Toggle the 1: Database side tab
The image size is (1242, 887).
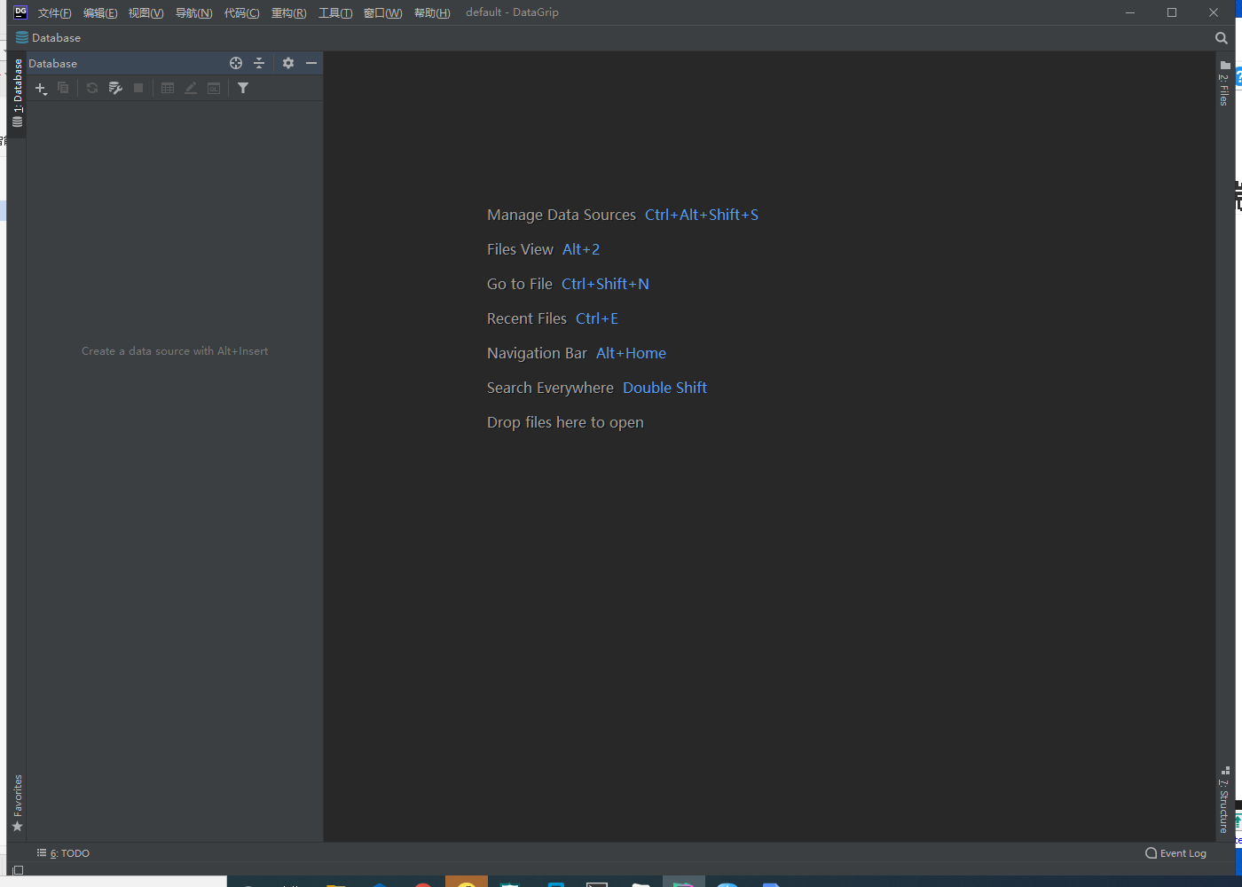coord(17,93)
